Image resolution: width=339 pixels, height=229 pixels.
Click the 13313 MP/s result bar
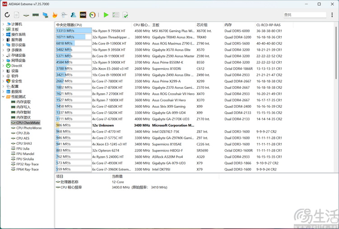pyautogui.click(x=74, y=31)
